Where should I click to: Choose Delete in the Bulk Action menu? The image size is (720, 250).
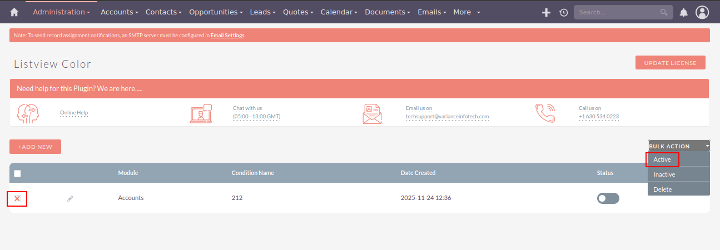(x=663, y=189)
